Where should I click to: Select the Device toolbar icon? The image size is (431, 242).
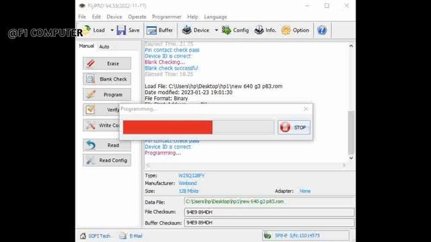pyautogui.click(x=187, y=30)
